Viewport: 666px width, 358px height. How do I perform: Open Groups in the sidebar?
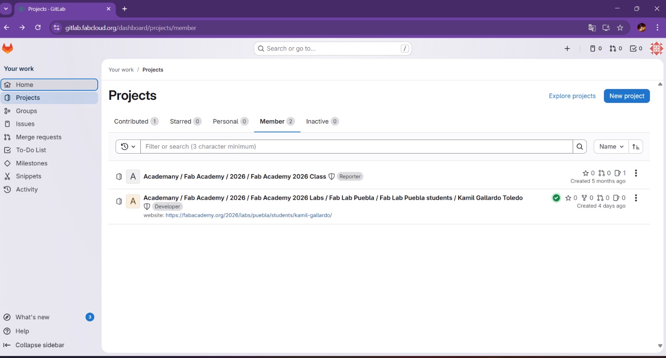(x=49, y=111)
